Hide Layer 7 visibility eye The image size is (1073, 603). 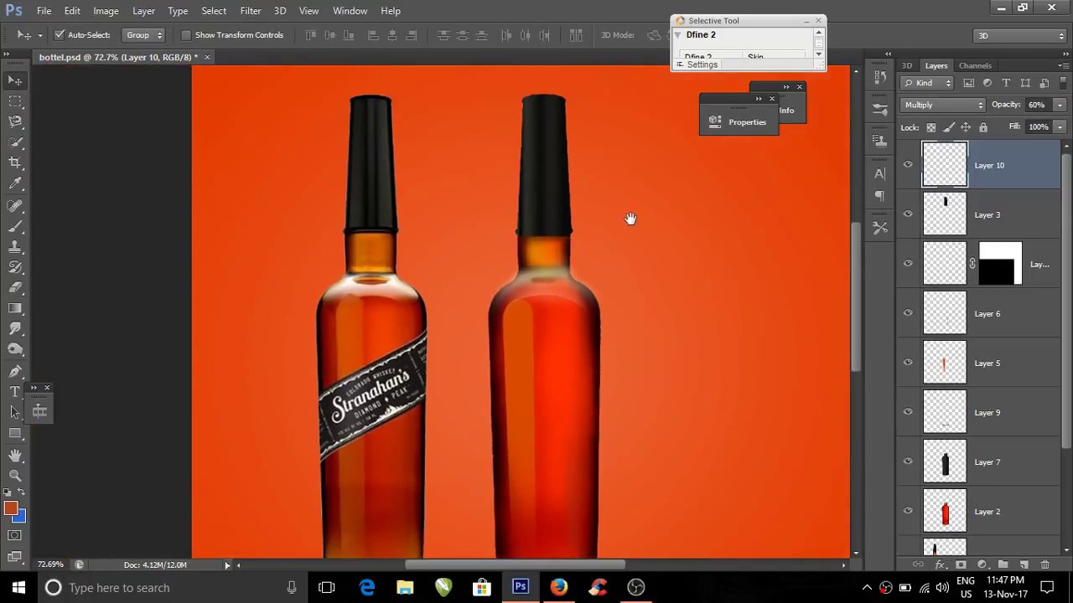pos(908,461)
